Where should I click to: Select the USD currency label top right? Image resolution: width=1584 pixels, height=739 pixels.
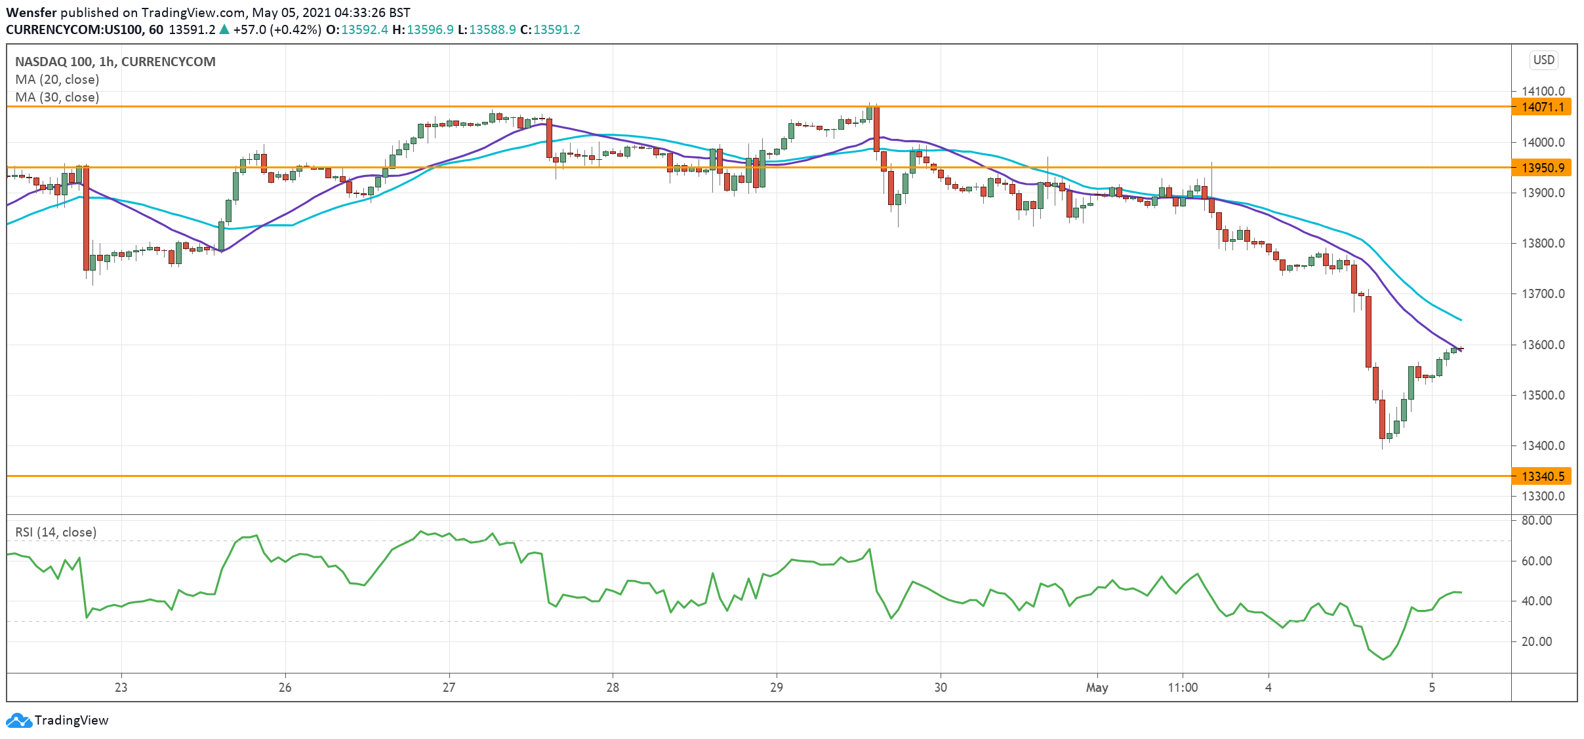(1544, 60)
